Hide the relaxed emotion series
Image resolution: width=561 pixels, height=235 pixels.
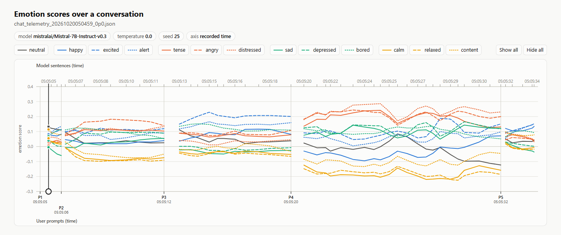tap(427, 50)
